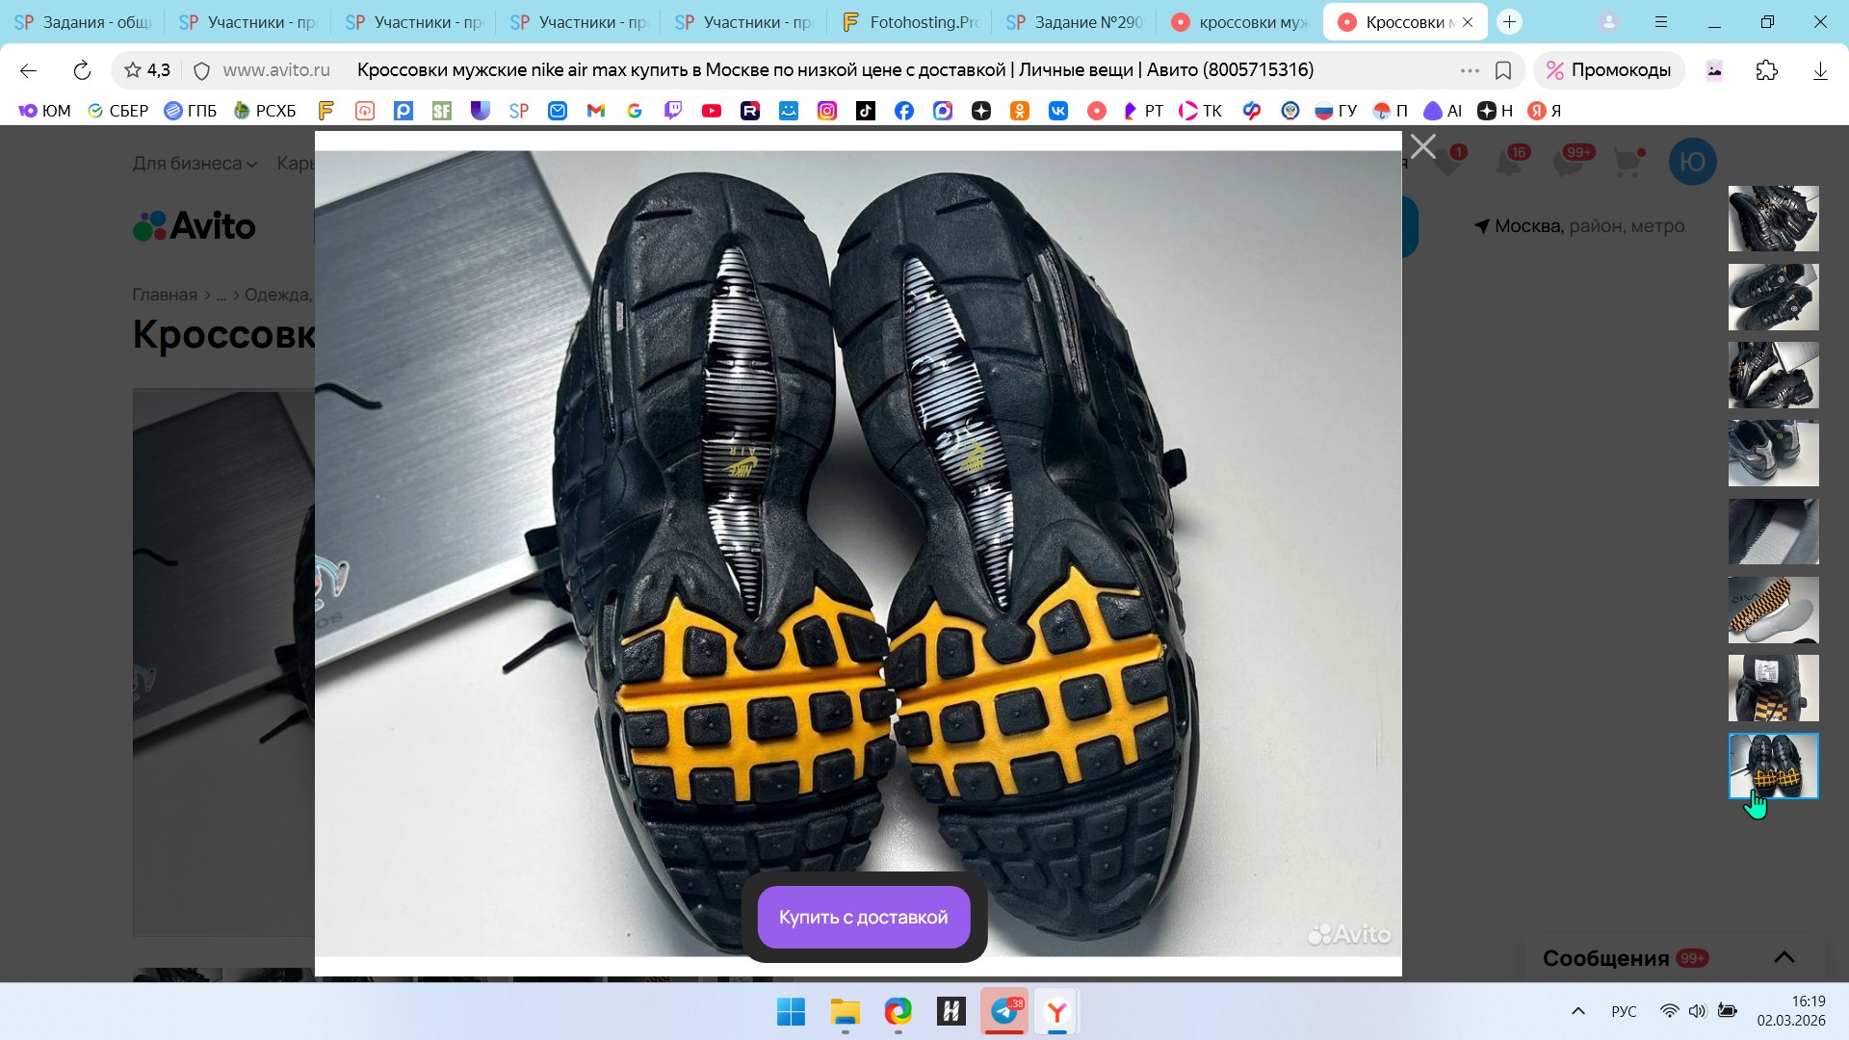This screenshot has height=1040, width=1849.
Task: Show hidden system tray icons
Action: pos(1577,1011)
